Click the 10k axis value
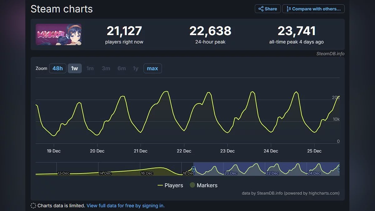The image size is (375, 211). (x=336, y=119)
